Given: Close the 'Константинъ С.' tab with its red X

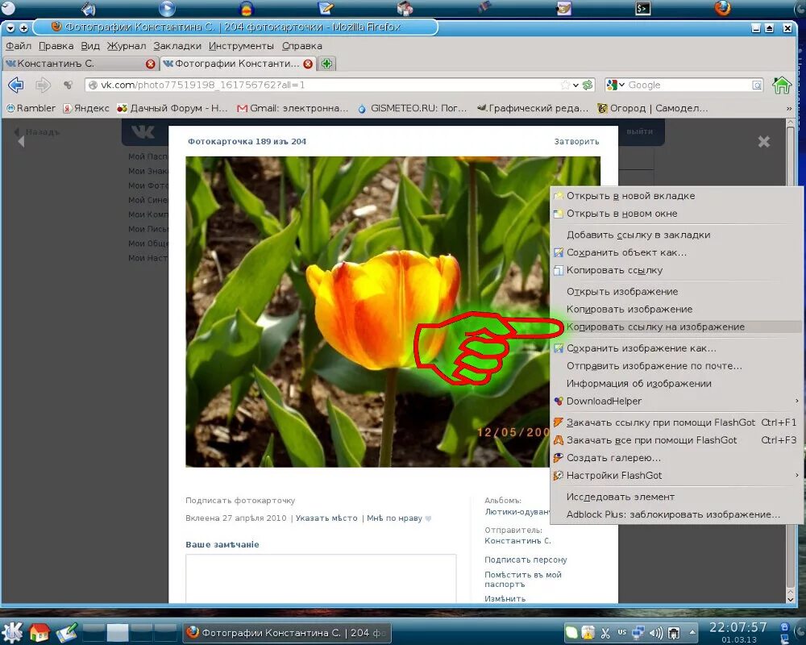Looking at the screenshot, I should [x=150, y=64].
